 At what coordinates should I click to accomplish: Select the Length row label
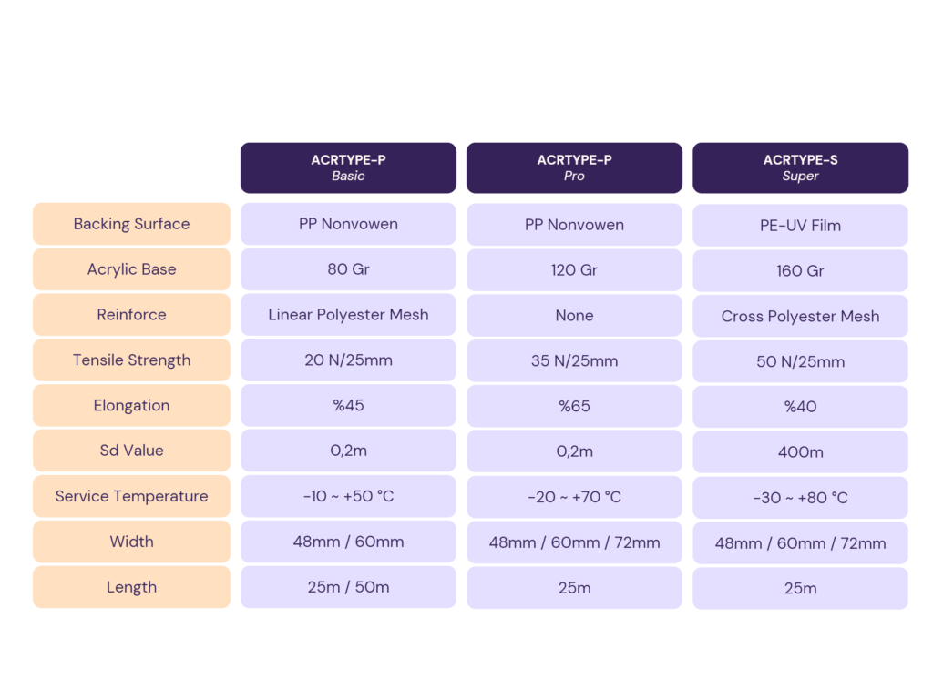click(131, 587)
